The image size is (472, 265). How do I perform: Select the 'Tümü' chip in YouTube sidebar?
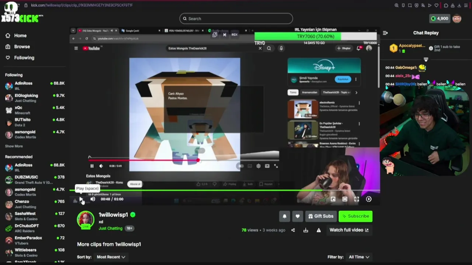coord(293,92)
